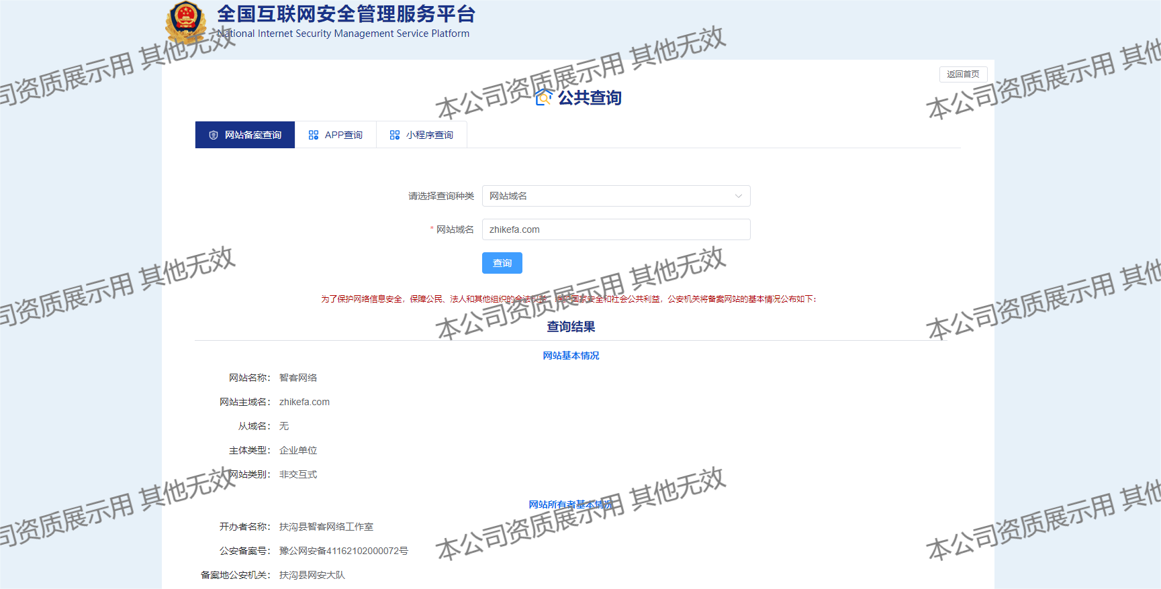Click the 网站基本情况 section title
This screenshot has width=1161, height=589.
pos(571,356)
